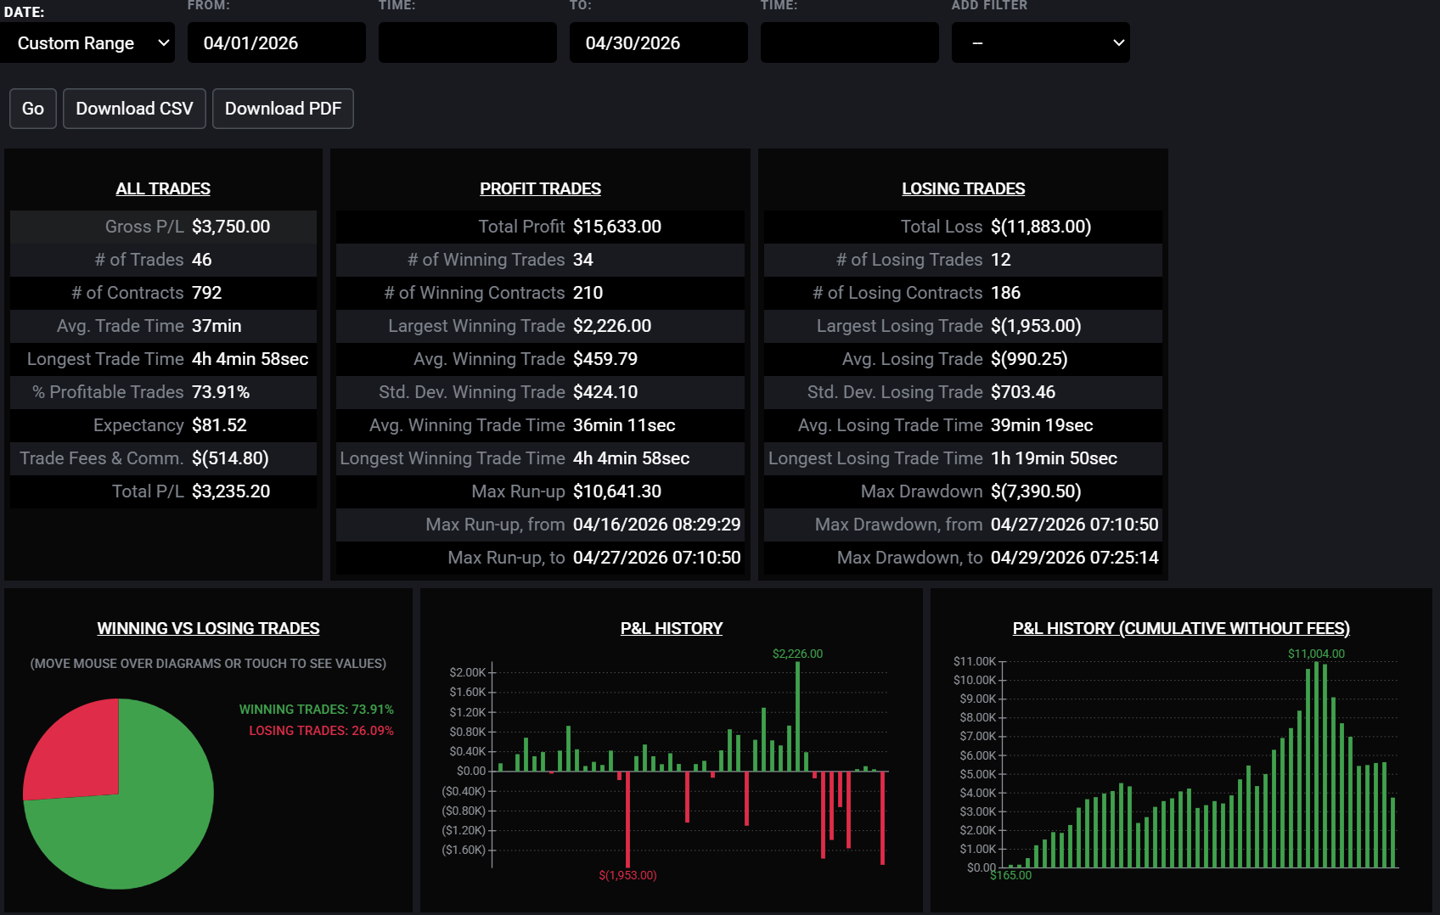Select # of Winning Contracts value 210
1440x915 pixels.
(x=588, y=293)
